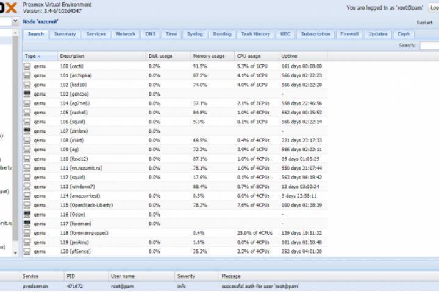Image resolution: width=439 pixels, height=292 pixels.
Task: Click the stopped VM icon for 117 (foreman)
Action: coord(27,223)
